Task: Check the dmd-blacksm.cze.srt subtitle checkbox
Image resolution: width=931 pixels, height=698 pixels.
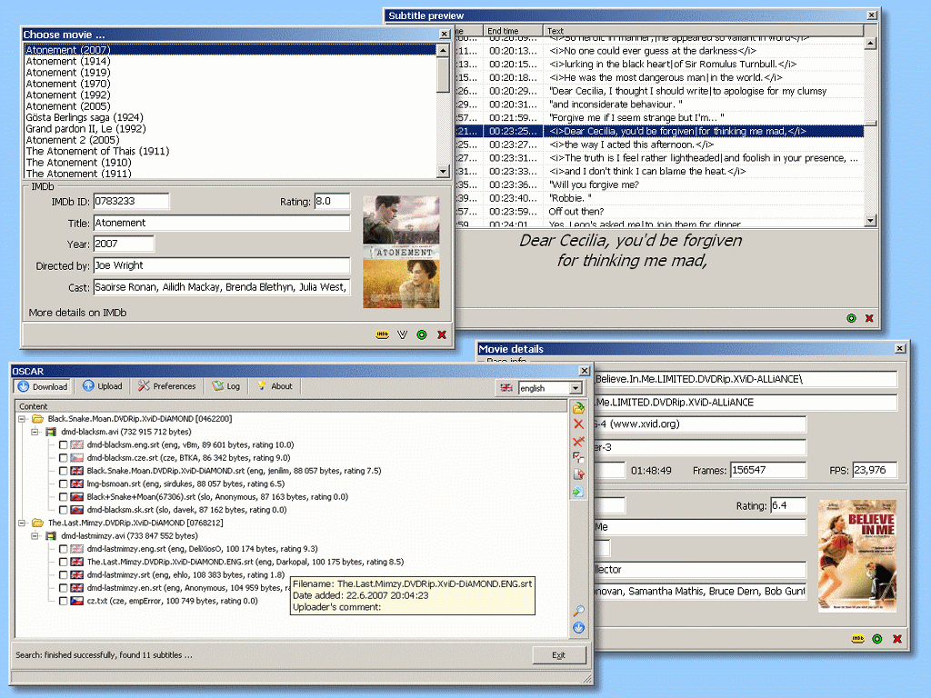Action: coord(63,458)
